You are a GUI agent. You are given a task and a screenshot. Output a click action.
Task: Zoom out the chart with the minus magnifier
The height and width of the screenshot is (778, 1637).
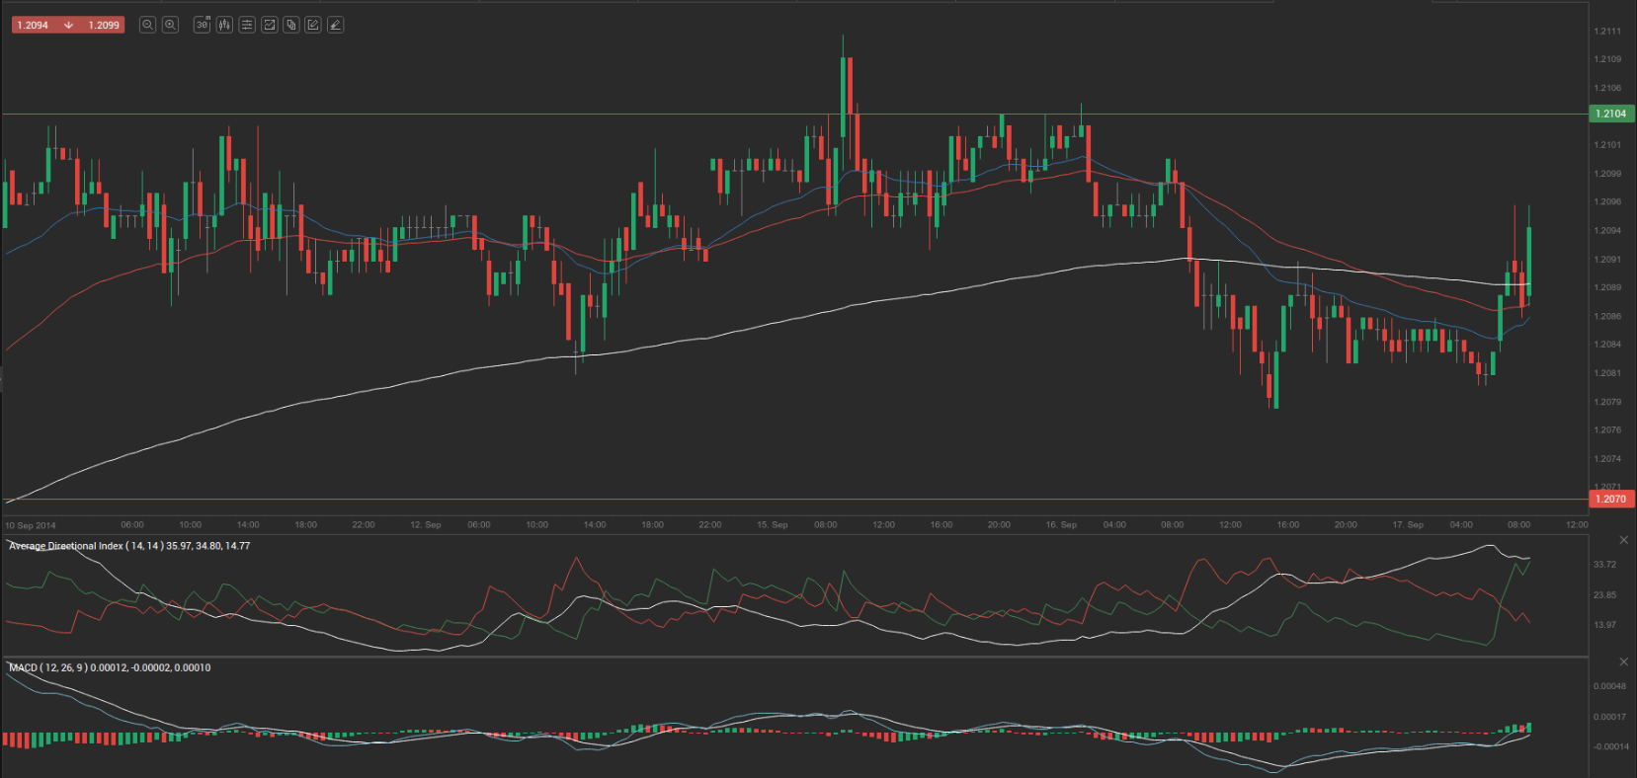pyautogui.click(x=147, y=25)
